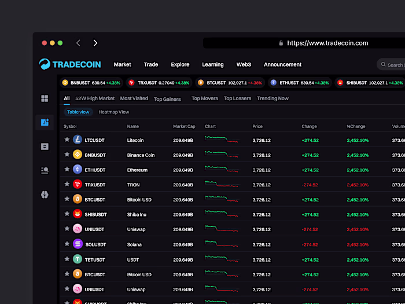Click the ETHUSDT ticker coin icon
This screenshot has height=304, width=405.
[274, 83]
